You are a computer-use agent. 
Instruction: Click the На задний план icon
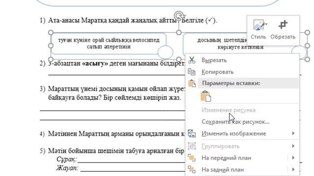pos(192,170)
